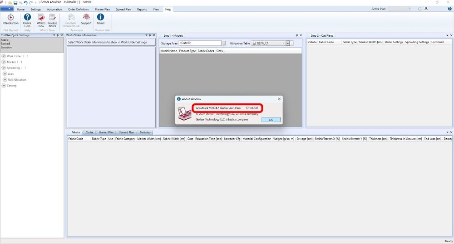
Task: Open Work Order Information panel options arrow
Action: [x=147, y=35]
